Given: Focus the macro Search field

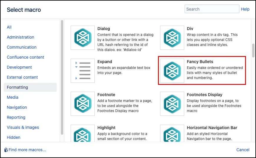Looking at the screenshot, I should [212, 9].
